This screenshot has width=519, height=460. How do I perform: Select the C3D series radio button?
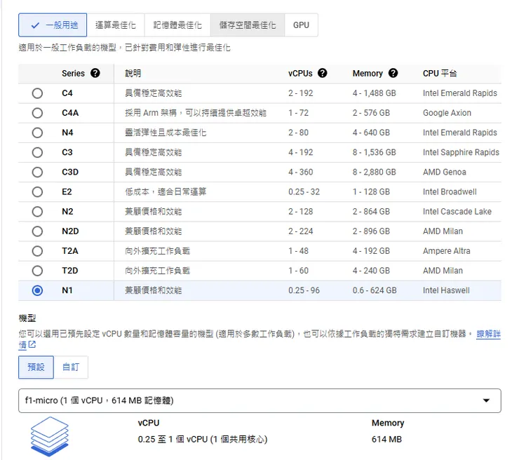click(x=37, y=172)
